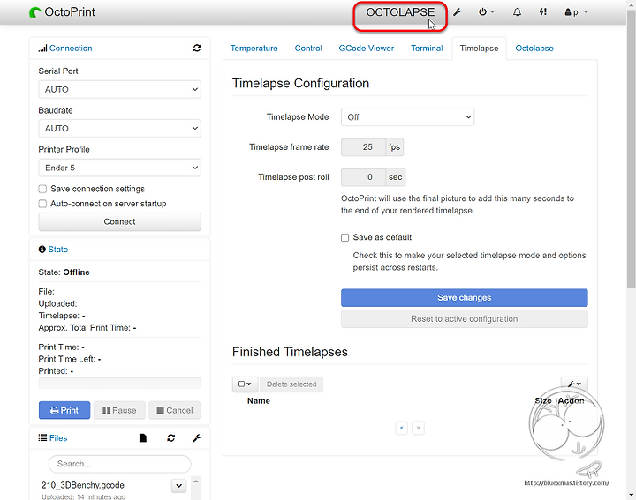
Task: Select the 210_3DBenchy.gcode file
Action: (83, 485)
